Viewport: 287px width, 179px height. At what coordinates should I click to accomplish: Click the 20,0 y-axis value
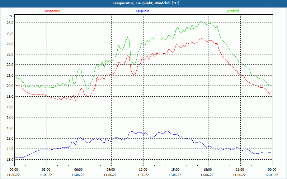point(10,86)
